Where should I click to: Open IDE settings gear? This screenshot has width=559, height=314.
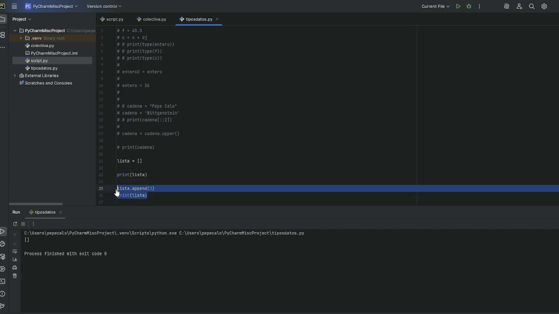tap(544, 6)
